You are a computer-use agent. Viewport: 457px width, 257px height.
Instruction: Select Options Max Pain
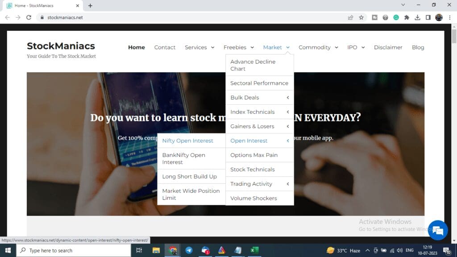click(260, 155)
